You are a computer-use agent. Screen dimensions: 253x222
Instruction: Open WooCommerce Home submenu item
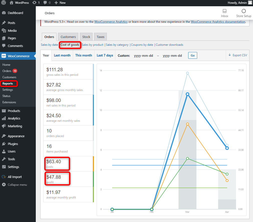coord(7,65)
